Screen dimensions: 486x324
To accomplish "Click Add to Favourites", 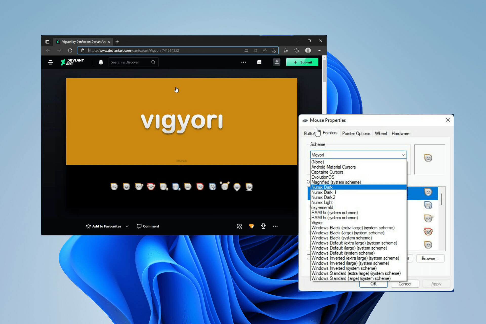I will (x=104, y=226).
